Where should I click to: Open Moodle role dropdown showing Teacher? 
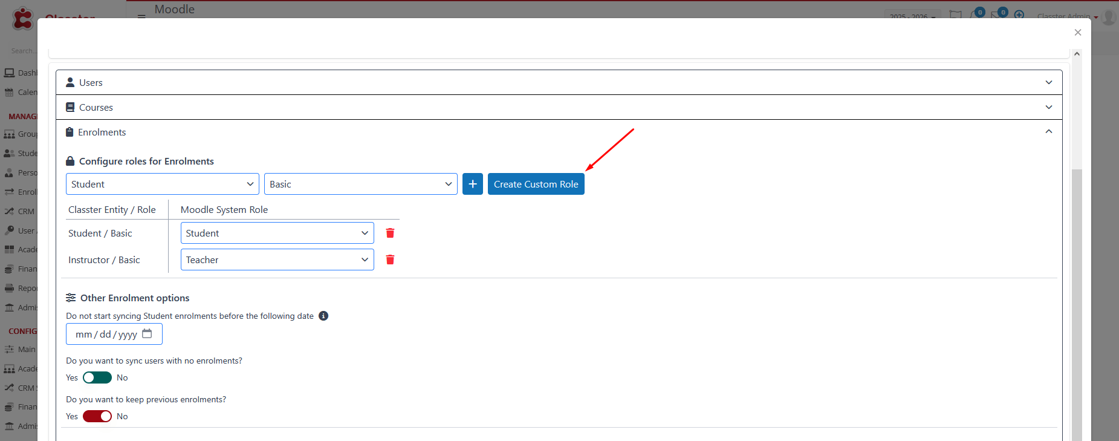point(277,260)
